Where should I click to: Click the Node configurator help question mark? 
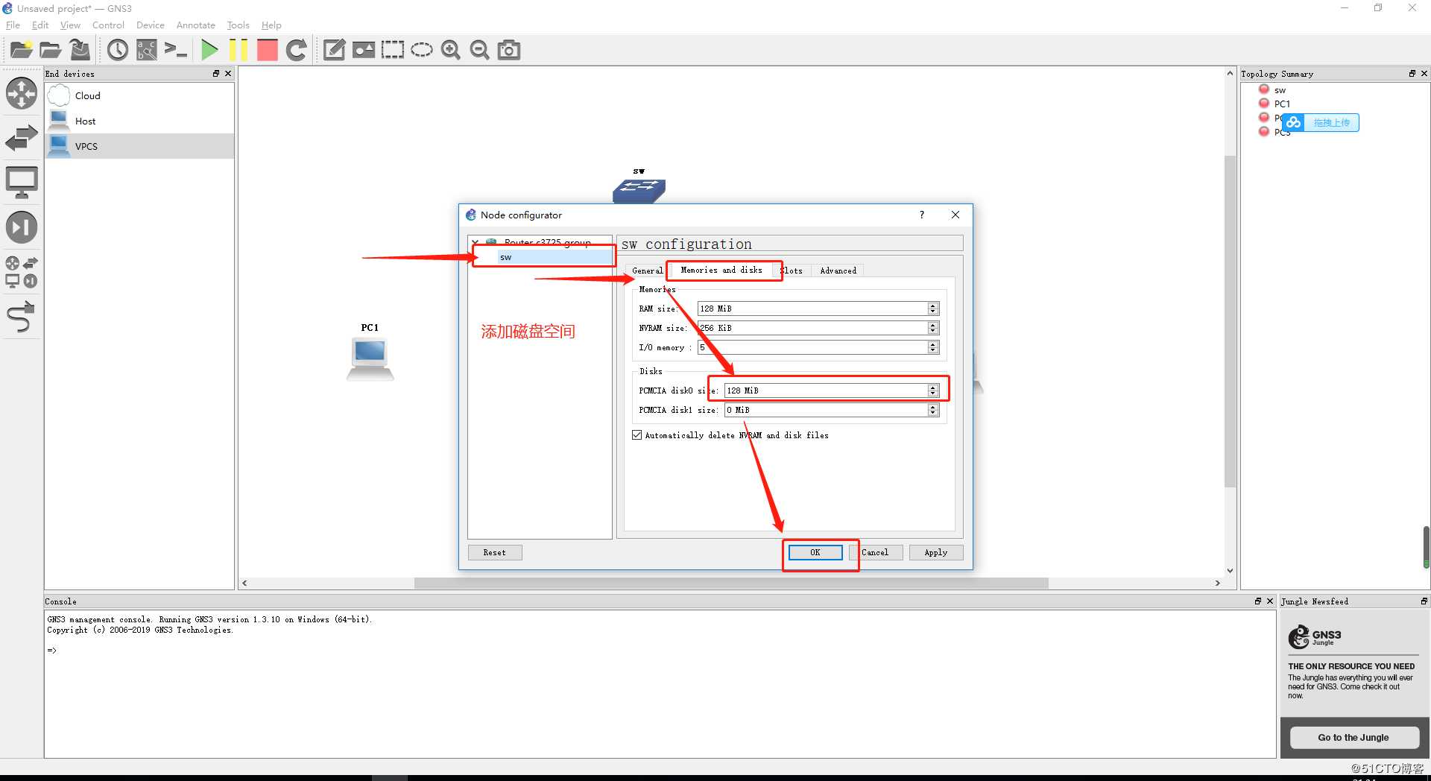coord(922,215)
